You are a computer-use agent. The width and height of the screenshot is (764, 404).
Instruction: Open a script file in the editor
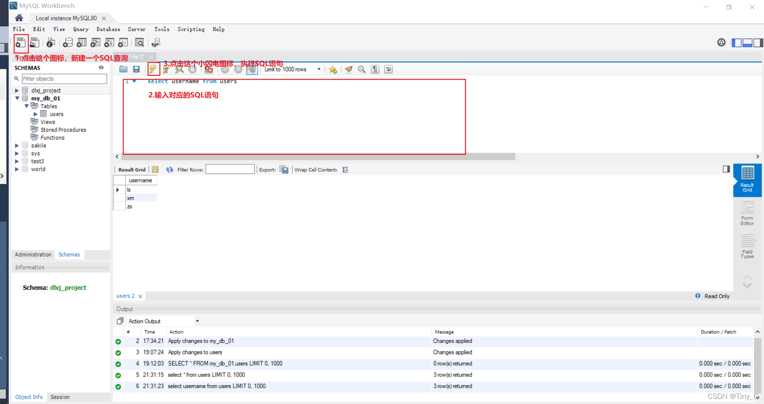pyautogui.click(x=123, y=69)
